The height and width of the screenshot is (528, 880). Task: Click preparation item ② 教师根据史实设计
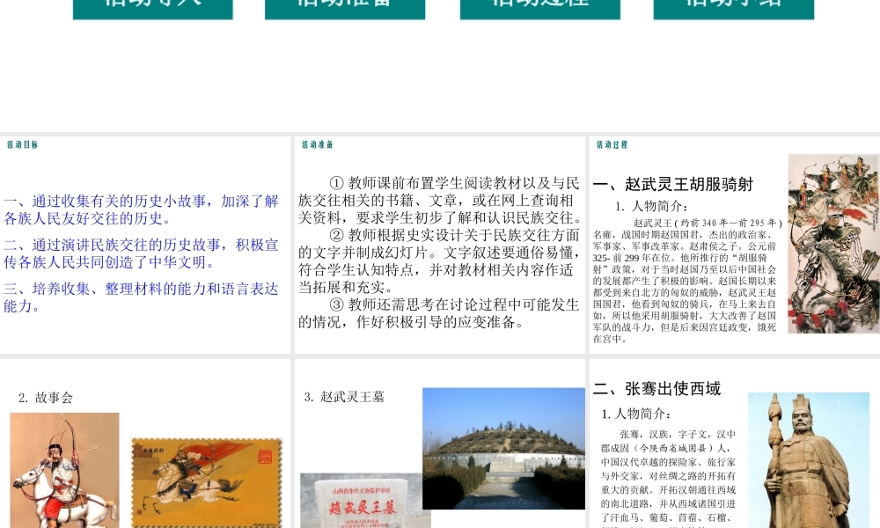[441, 260]
